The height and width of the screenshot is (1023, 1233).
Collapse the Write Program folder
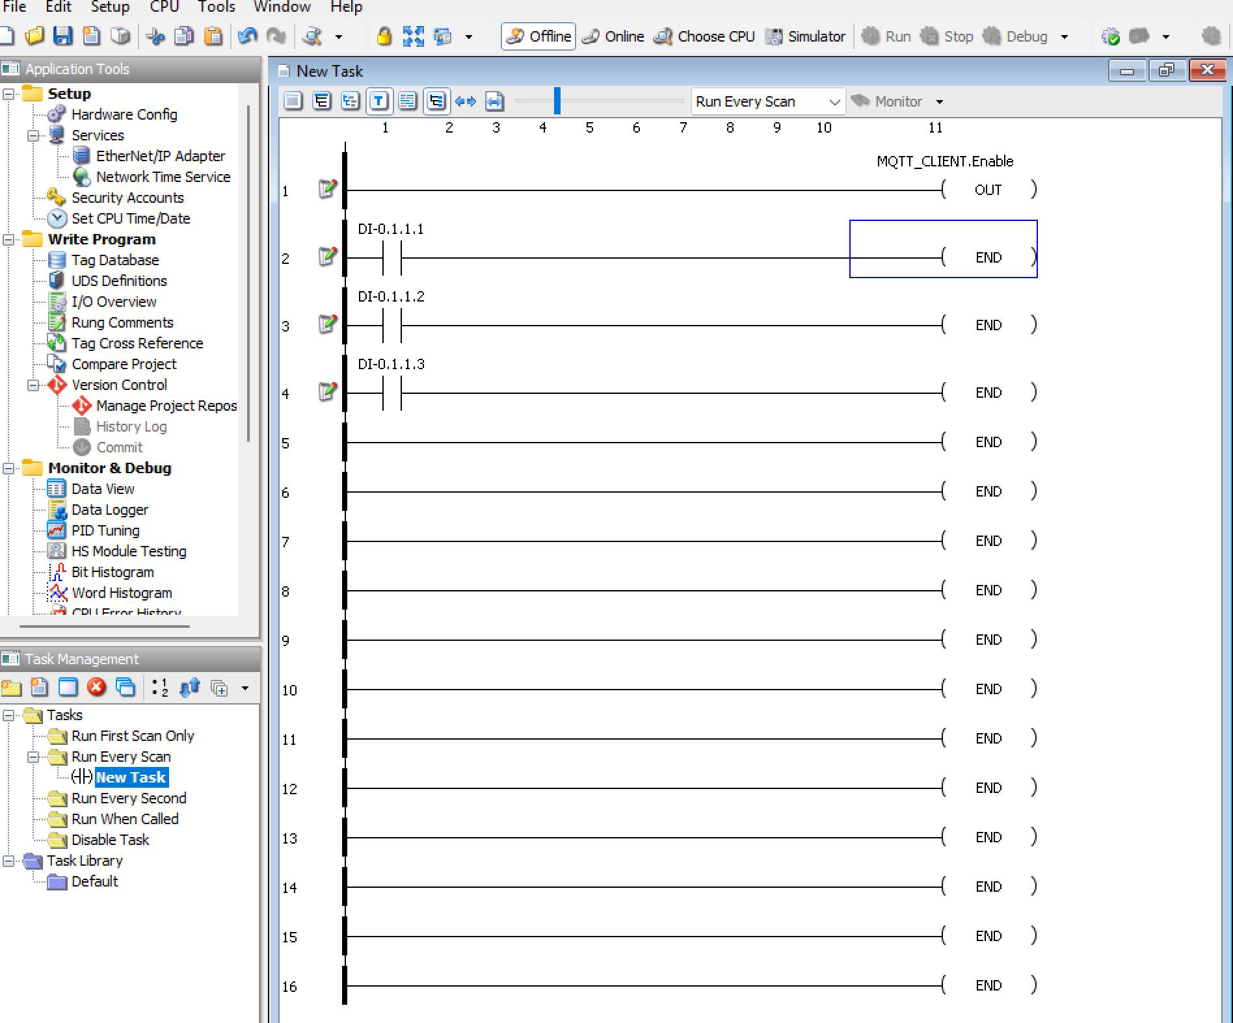click(8, 240)
